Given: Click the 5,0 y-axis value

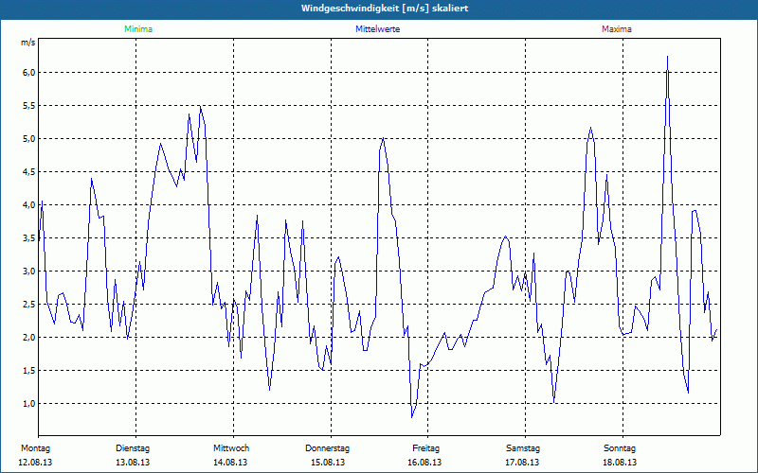Looking at the screenshot, I should (x=29, y=139).
